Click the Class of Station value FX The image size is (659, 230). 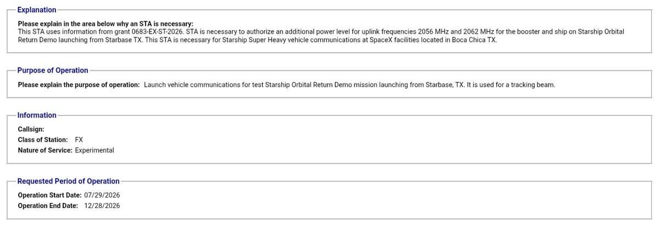point(79,140)
